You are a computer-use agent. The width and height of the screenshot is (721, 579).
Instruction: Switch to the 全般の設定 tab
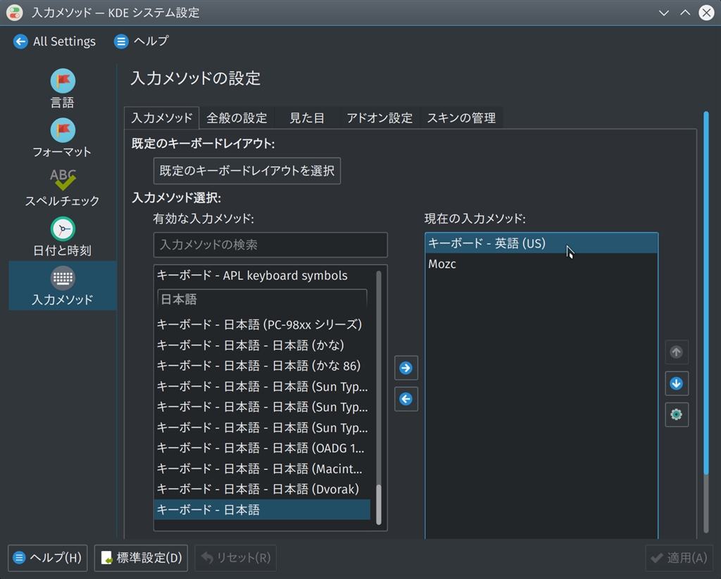pos(237,118)
